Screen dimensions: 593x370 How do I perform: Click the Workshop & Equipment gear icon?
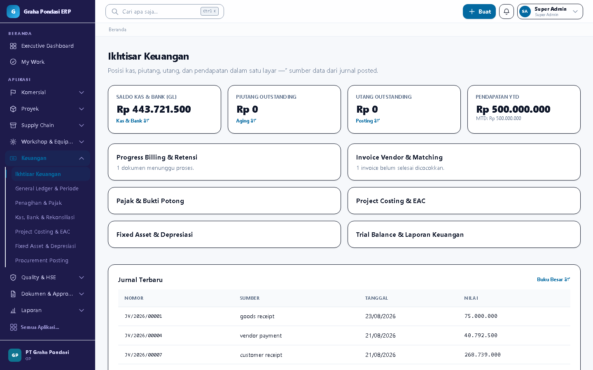13,142
